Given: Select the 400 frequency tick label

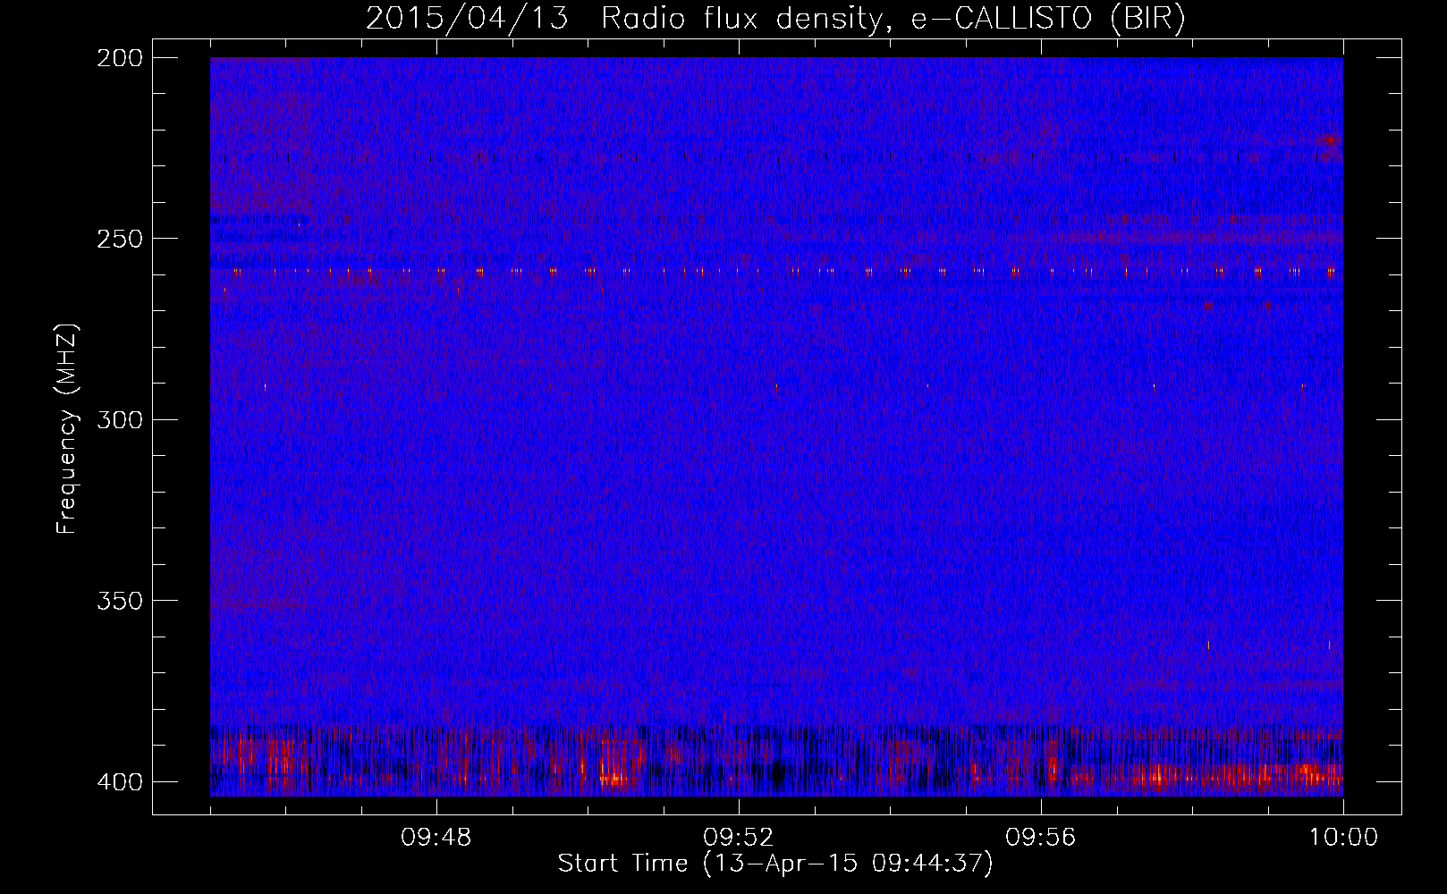Looking at the screenshot, I should [x=120, y=781].
